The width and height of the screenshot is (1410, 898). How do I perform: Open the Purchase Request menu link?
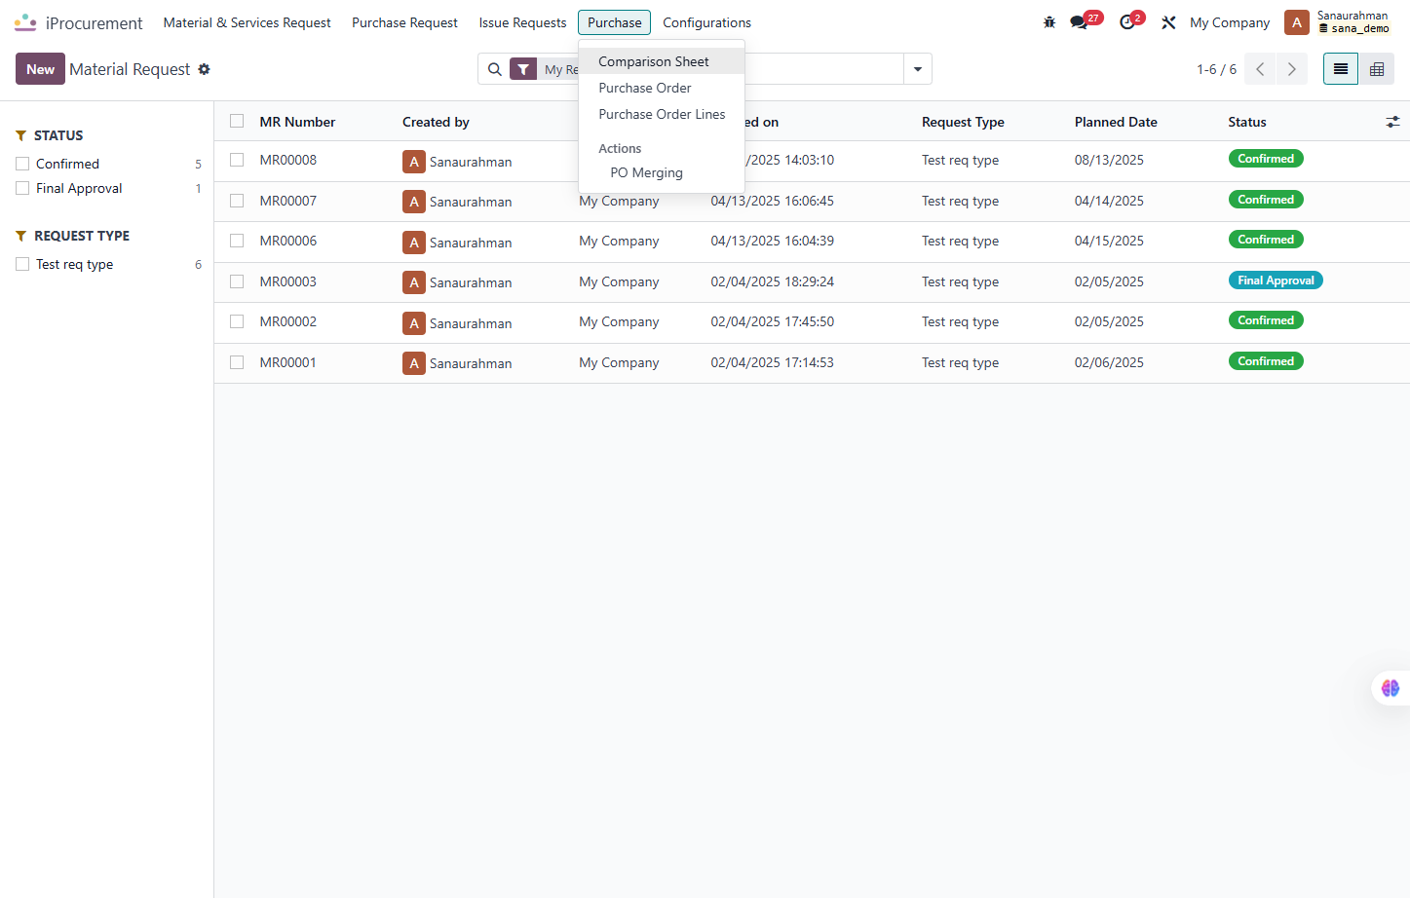[x=404, y=22]
